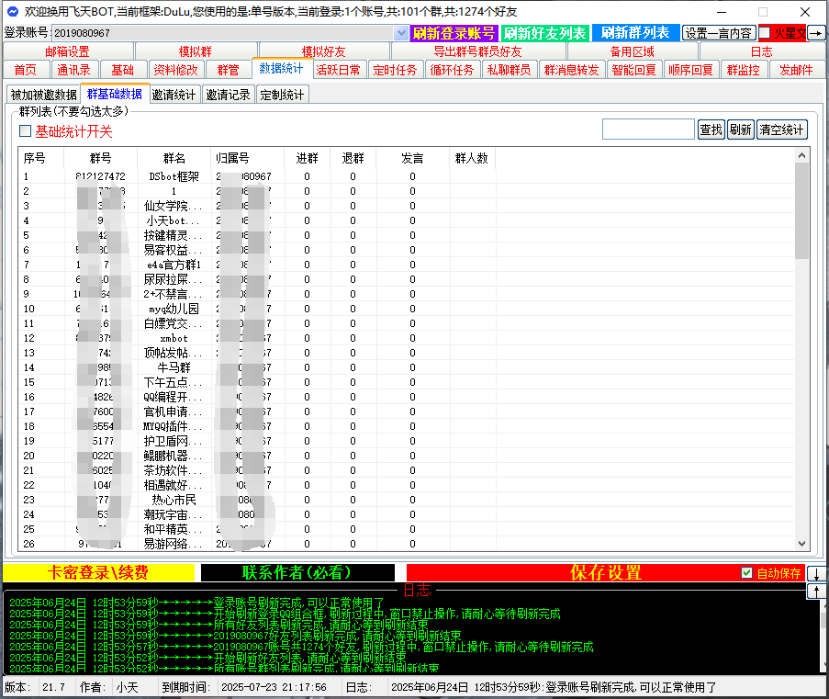Open the 登录账号 dropdown list
This screenshot has height=699, width=829.
pos(401,33)
